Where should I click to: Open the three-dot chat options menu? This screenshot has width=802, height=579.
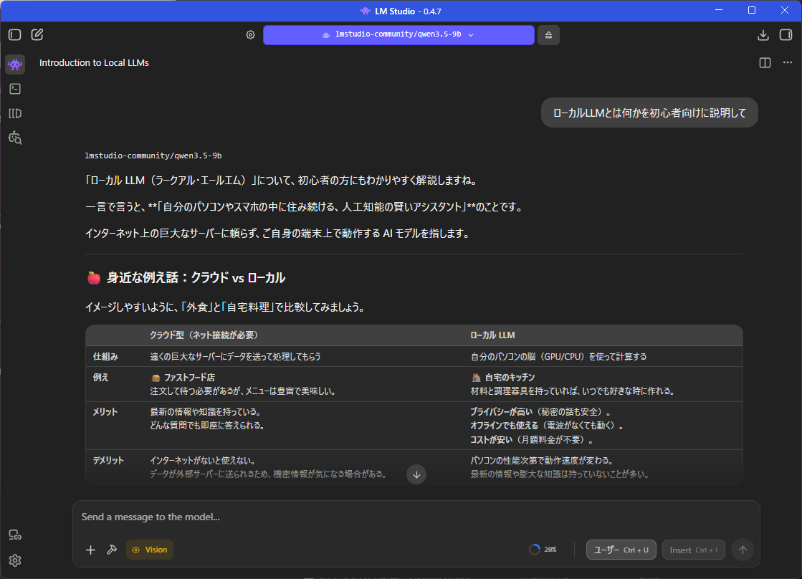tap(788, 62)
